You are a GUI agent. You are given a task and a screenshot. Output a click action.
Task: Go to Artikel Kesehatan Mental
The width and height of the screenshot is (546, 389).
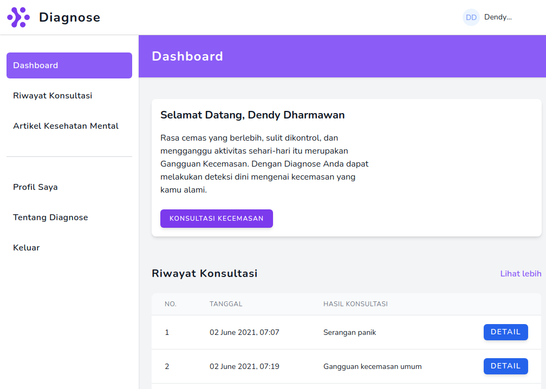[66, 126]
